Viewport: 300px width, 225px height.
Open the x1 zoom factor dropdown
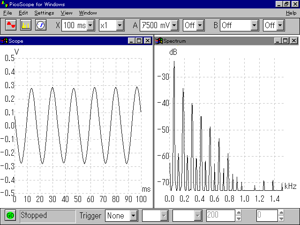120,25
